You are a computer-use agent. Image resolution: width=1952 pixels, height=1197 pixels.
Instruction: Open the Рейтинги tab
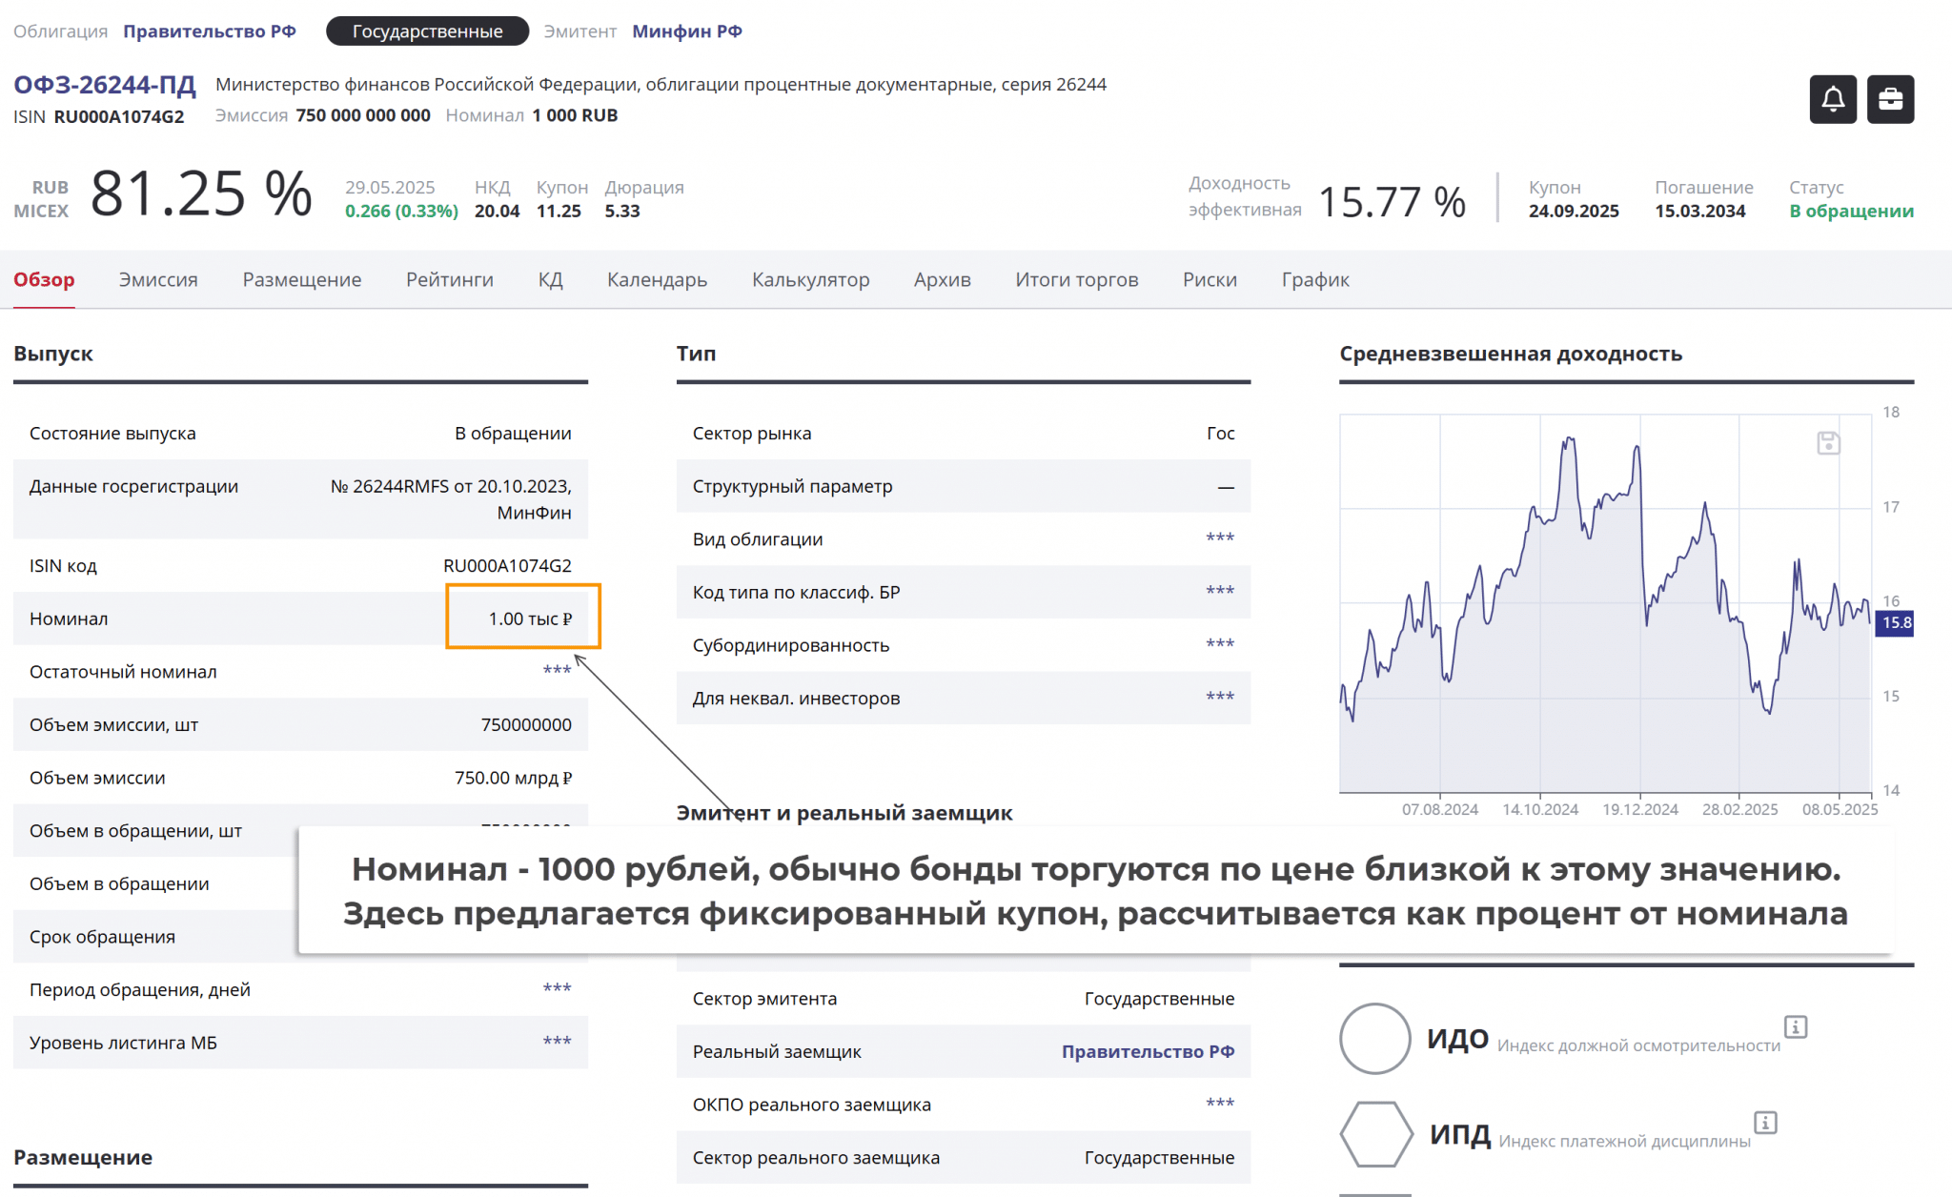[449, 280]
